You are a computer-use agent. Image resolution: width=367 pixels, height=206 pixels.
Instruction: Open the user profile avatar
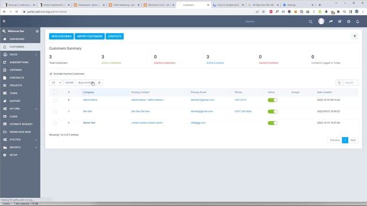(321, 21)
